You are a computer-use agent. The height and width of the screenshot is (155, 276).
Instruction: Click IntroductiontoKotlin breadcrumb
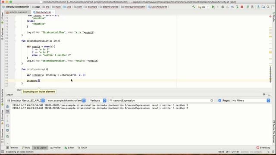click(16, 7)
